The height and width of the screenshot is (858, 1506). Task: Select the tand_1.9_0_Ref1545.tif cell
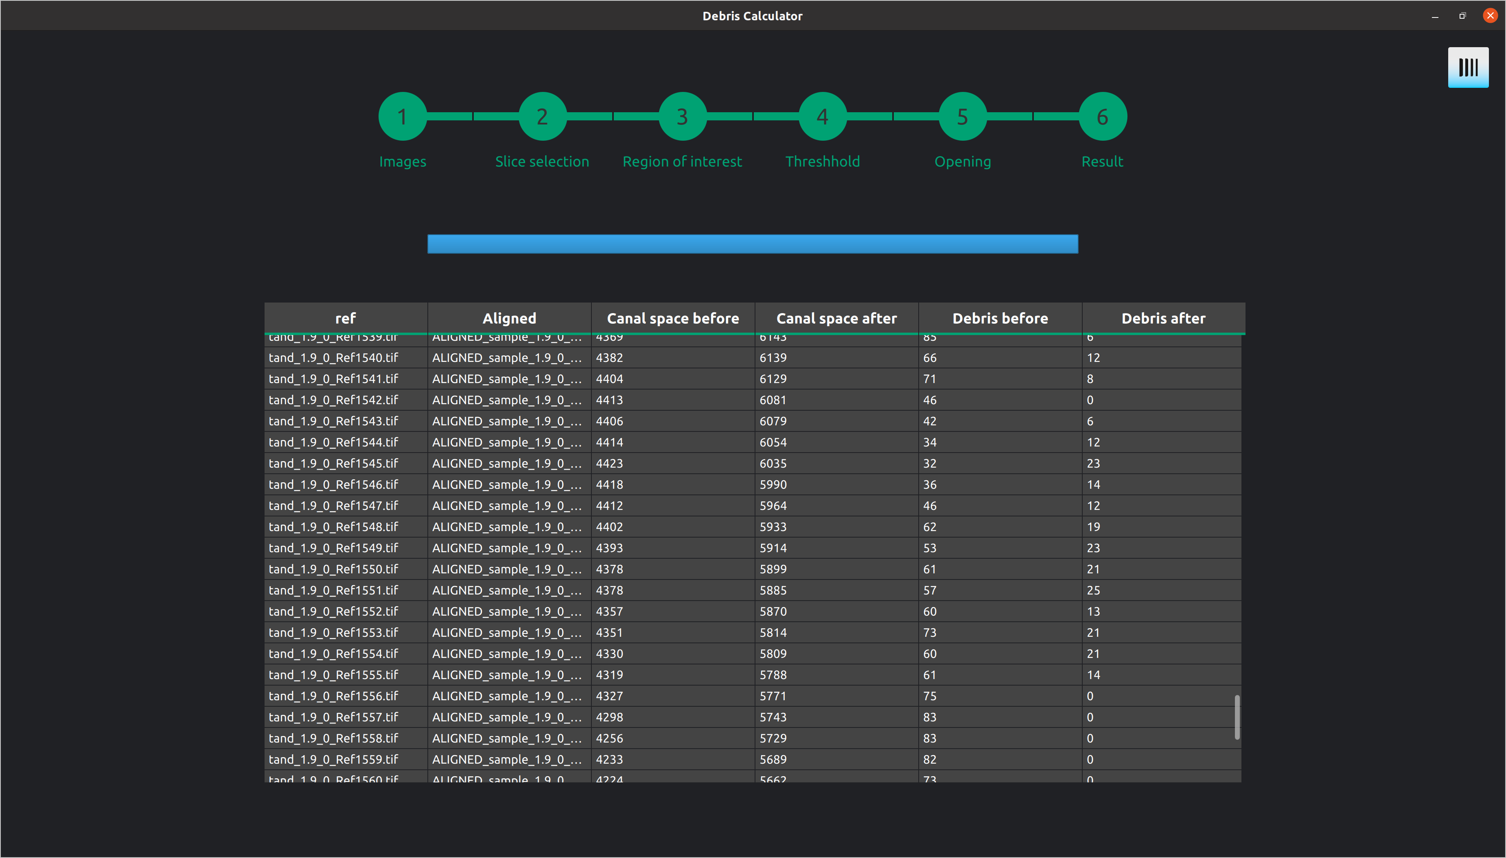(x=334, y=463)
